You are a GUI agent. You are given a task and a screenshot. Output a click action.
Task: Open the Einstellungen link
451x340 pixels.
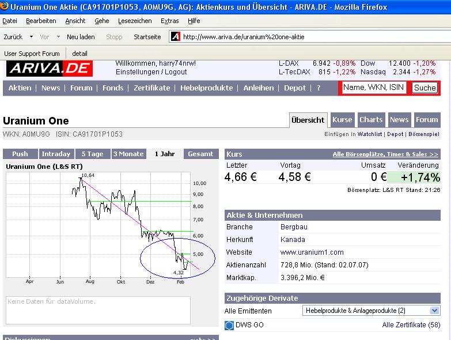coord(138,72)
